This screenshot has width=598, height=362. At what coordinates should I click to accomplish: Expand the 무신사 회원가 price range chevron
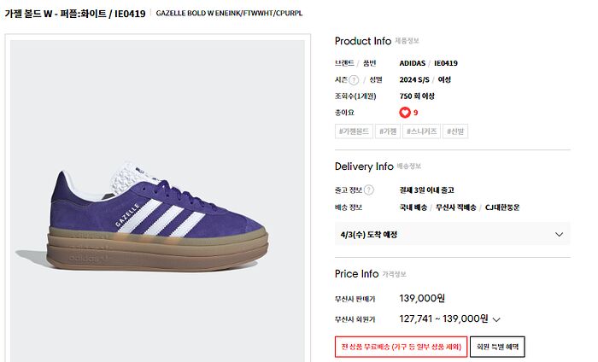pyautogui.click(x=496, y=319)
